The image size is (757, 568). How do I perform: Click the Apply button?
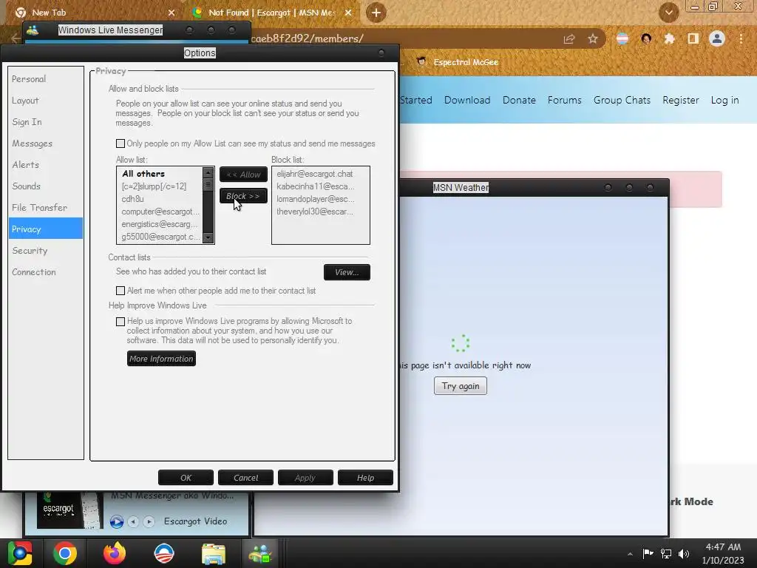305,478
